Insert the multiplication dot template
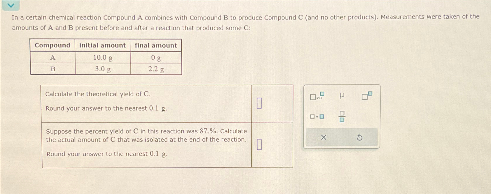This screenshot has width=491, height=194. pyautogui.click(x=317, y=117)
